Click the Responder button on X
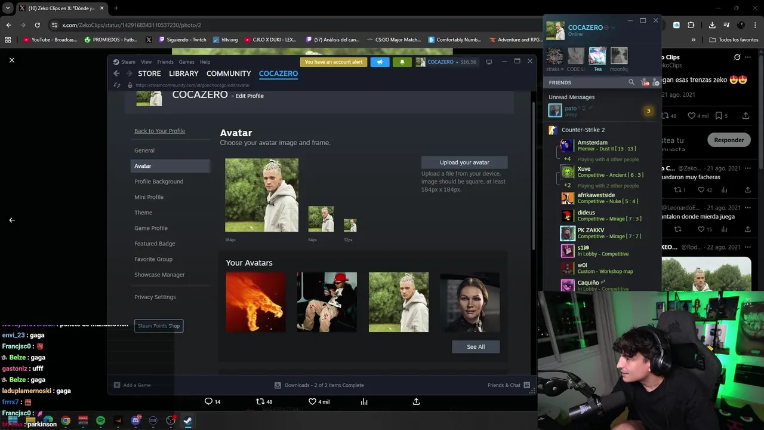764x430 pixels. click(729, 140)
